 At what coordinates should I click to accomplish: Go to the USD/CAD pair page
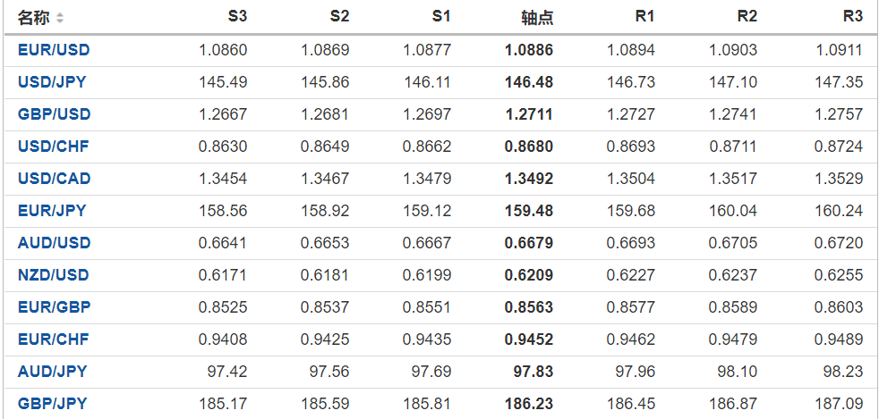(x=54, y=179)
